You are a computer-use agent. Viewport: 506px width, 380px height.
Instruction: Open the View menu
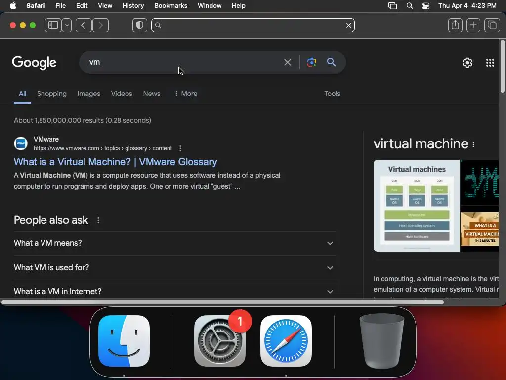click(105, 6)
